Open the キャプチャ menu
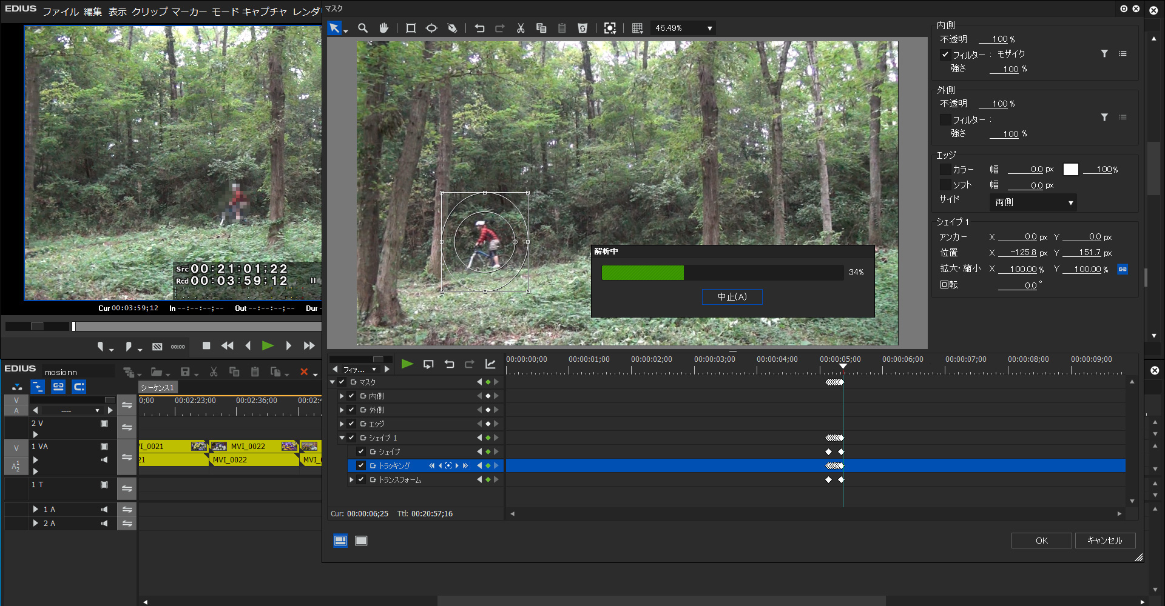Screen dimensions: 1165x606 pos(264,12)
